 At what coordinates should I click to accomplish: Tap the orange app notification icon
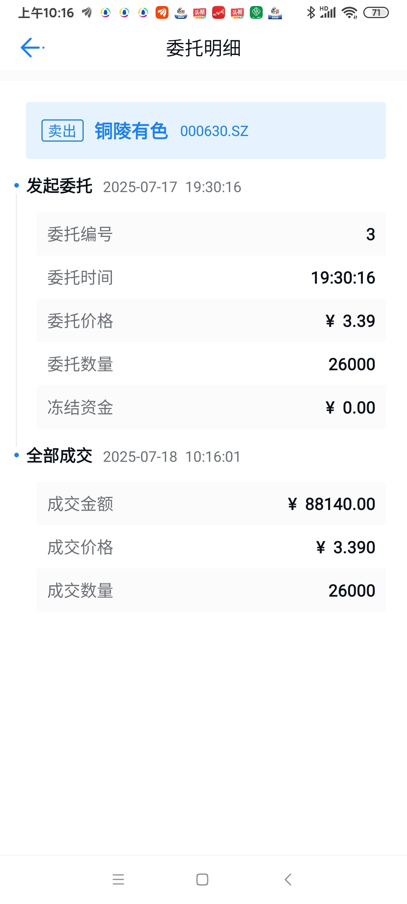[x=162, y=13]
